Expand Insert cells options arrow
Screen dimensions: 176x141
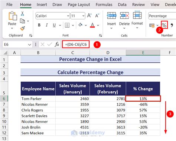coord(111,28)
